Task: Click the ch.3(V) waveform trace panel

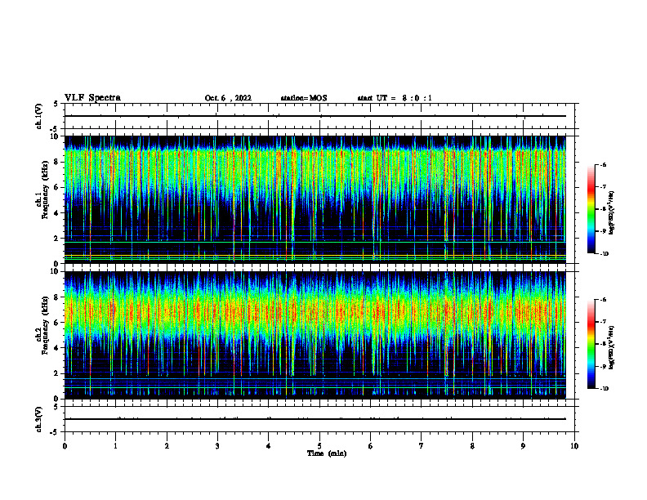Action: pyautogui.click(x=319, y=419)
